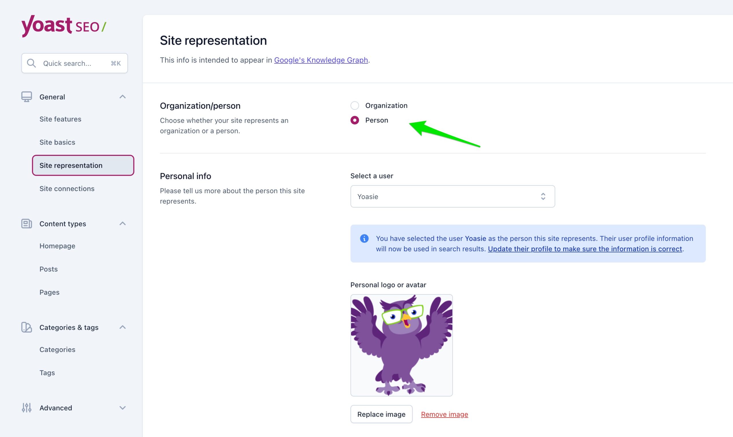Screen dimensions: 733x437
Task: Click the Personal logo or avatar label
Action: tap(388, 285)
